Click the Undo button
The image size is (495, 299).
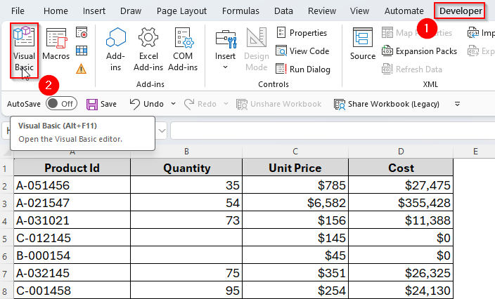pos(147,104)
